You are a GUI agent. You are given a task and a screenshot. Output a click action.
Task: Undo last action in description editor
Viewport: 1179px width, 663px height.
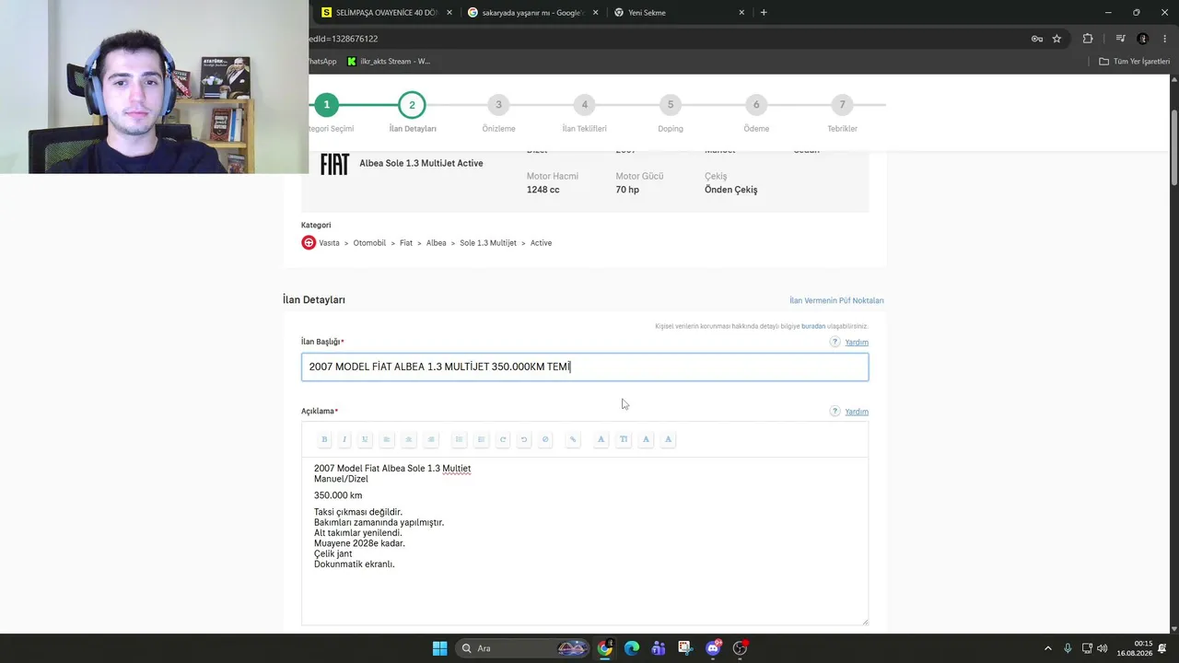(x=524, y=439)
